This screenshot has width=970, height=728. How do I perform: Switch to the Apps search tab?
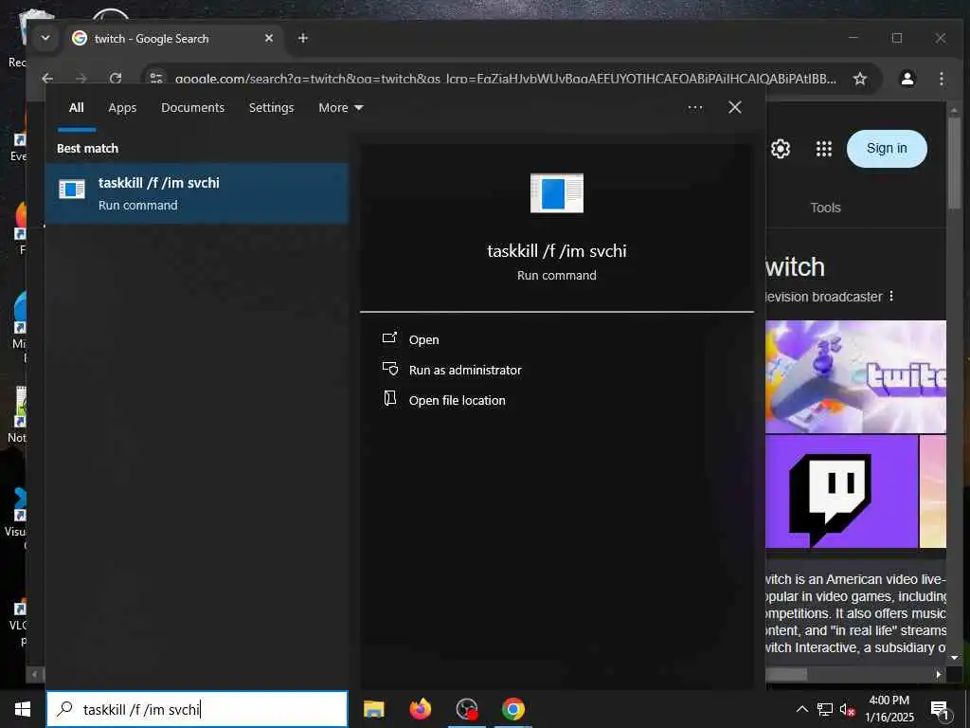122,108
